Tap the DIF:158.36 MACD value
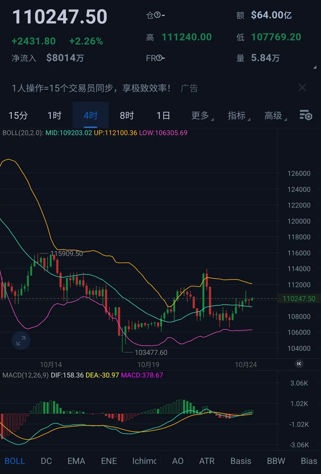Image resolution: width=321 pixels, height=474 pixels. pos(67,375)
